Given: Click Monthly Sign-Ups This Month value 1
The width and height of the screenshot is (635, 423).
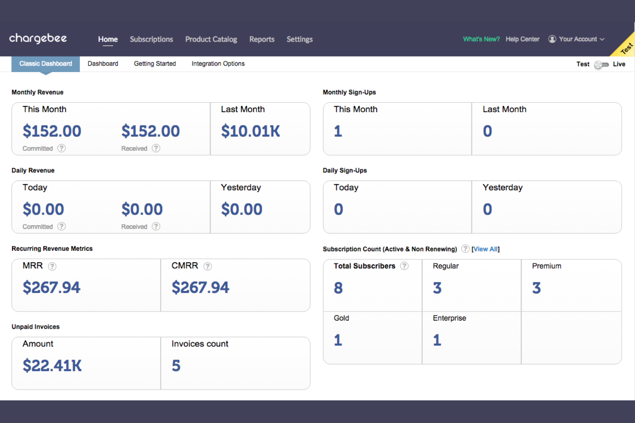Looking at the screenshot, I should pyautogui.click(x=338, y=131).
